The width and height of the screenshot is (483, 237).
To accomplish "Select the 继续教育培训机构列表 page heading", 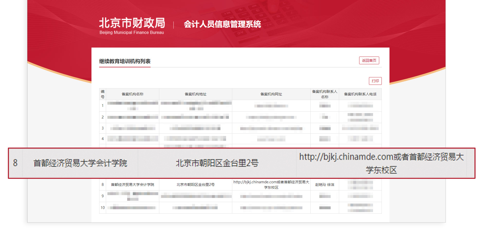I will [x=125, y=61].
